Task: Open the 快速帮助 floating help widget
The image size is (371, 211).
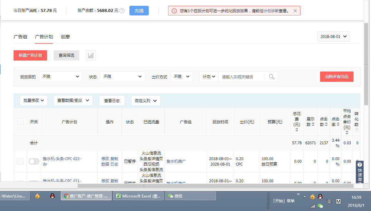Action: click(360, 172)
